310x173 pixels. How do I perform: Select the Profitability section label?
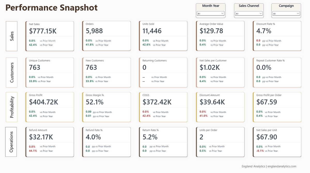[12, 107]
